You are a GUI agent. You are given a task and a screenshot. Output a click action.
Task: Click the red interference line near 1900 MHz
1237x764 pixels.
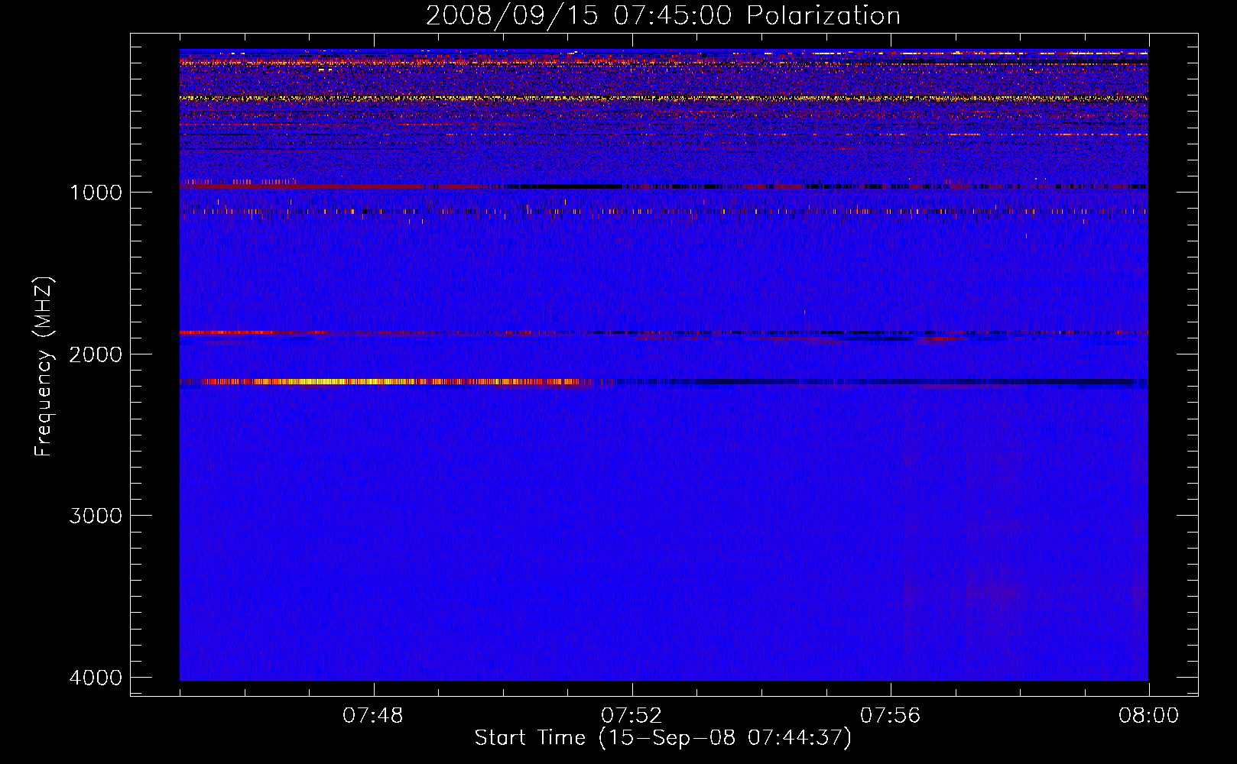click(x=252, y=332)
